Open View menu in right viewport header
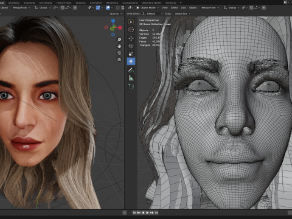 coord(165,8)
